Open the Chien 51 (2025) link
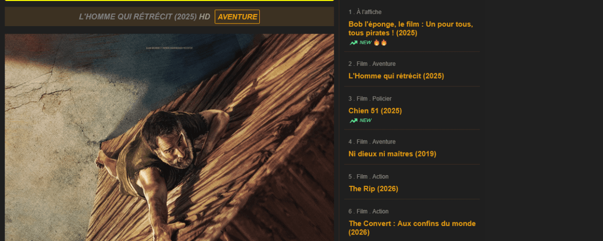603x241 pixels. pyautogui.click(x=375, y=110)
